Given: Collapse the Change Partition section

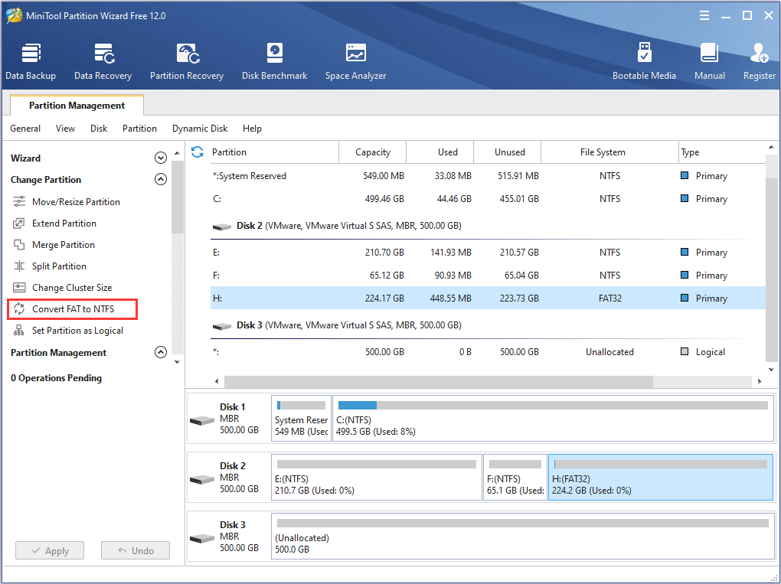Looking at the screenshot, I should click(160, 179).
